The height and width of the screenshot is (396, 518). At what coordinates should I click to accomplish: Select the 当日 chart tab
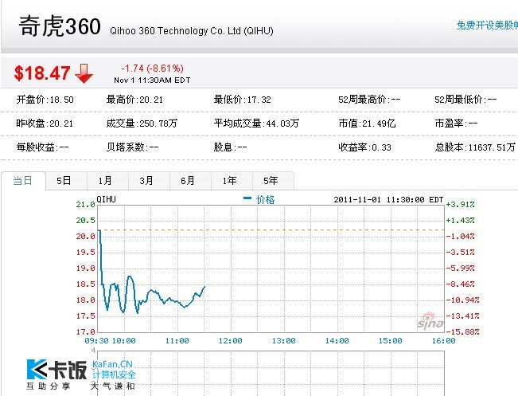[23, 181]
